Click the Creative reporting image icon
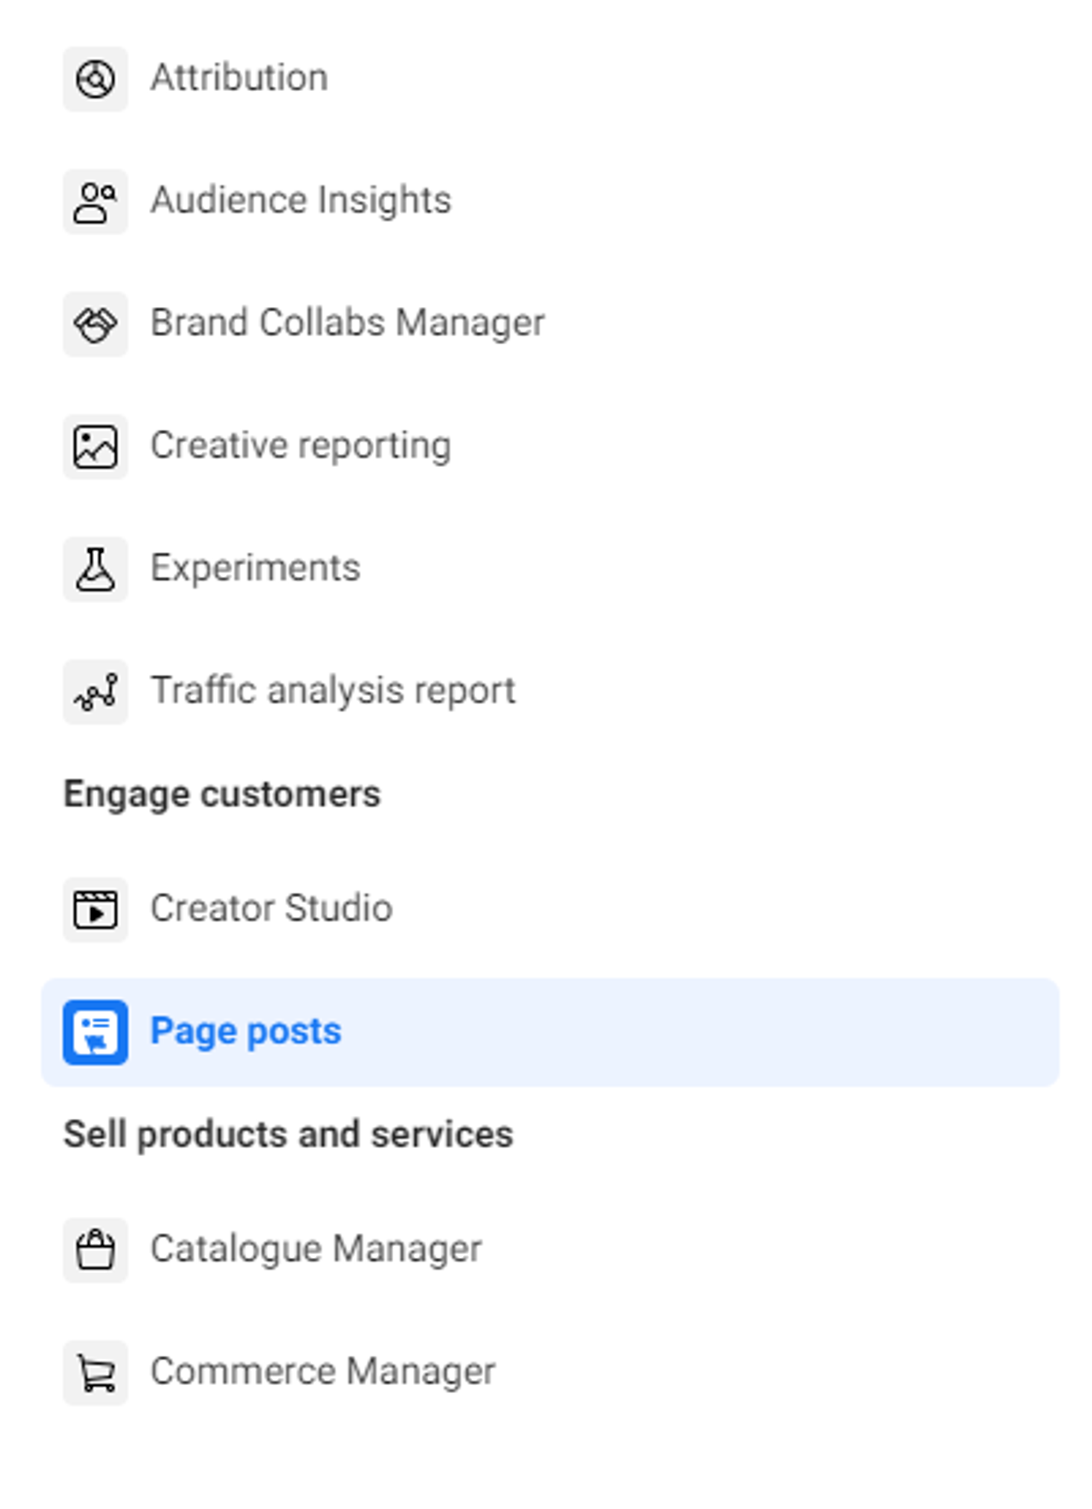This screenshot has height=1509, width=1092. tap(95, 446)
